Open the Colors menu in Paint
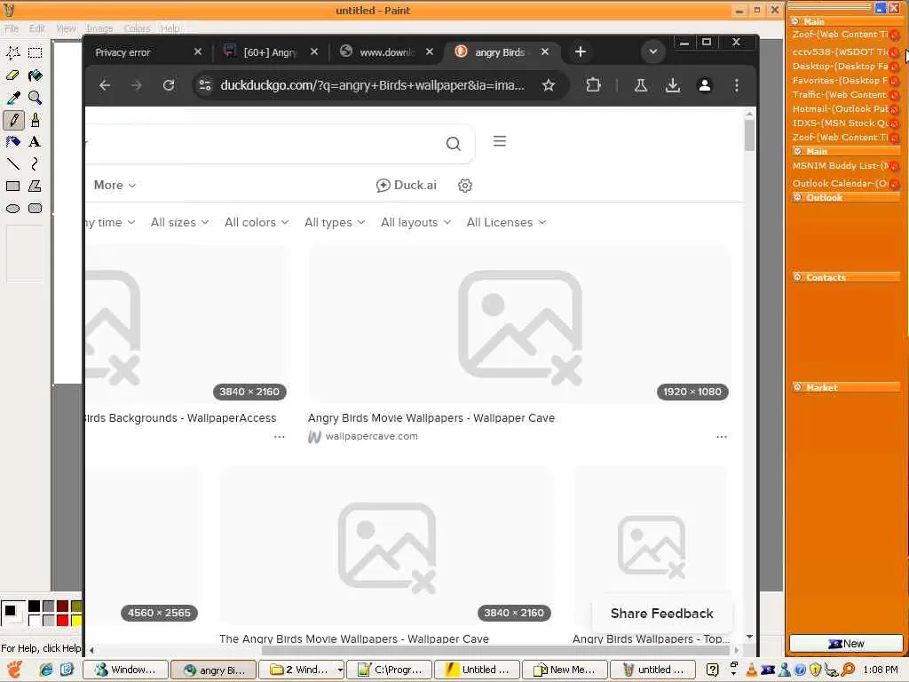Image resolution: width=909 pixels, height=682 pixels. (137, 28)
